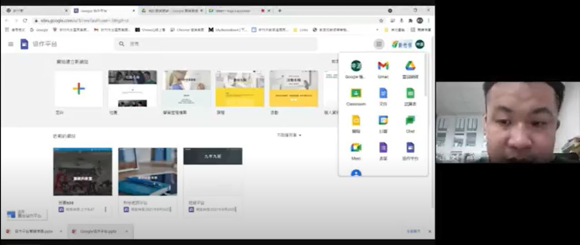Bookmark this page with the star icon
This screenshot has height=245, width=580.
coord(381,20)
